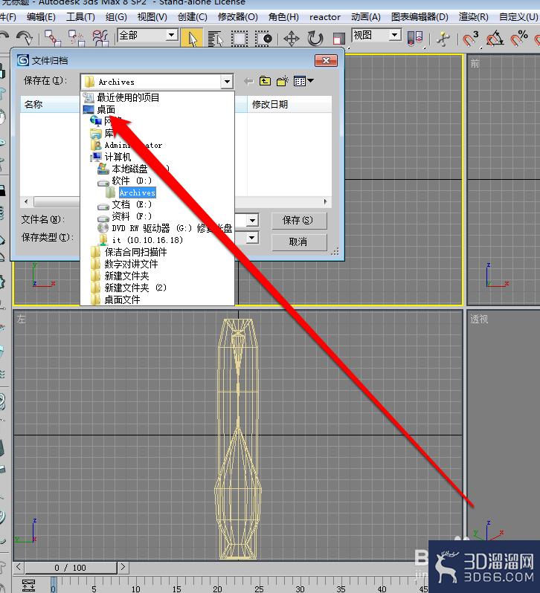Select the Select and Link tool
Image resolution: width=540 pixels, height=593 pixels.
click(x=53, y=38)
